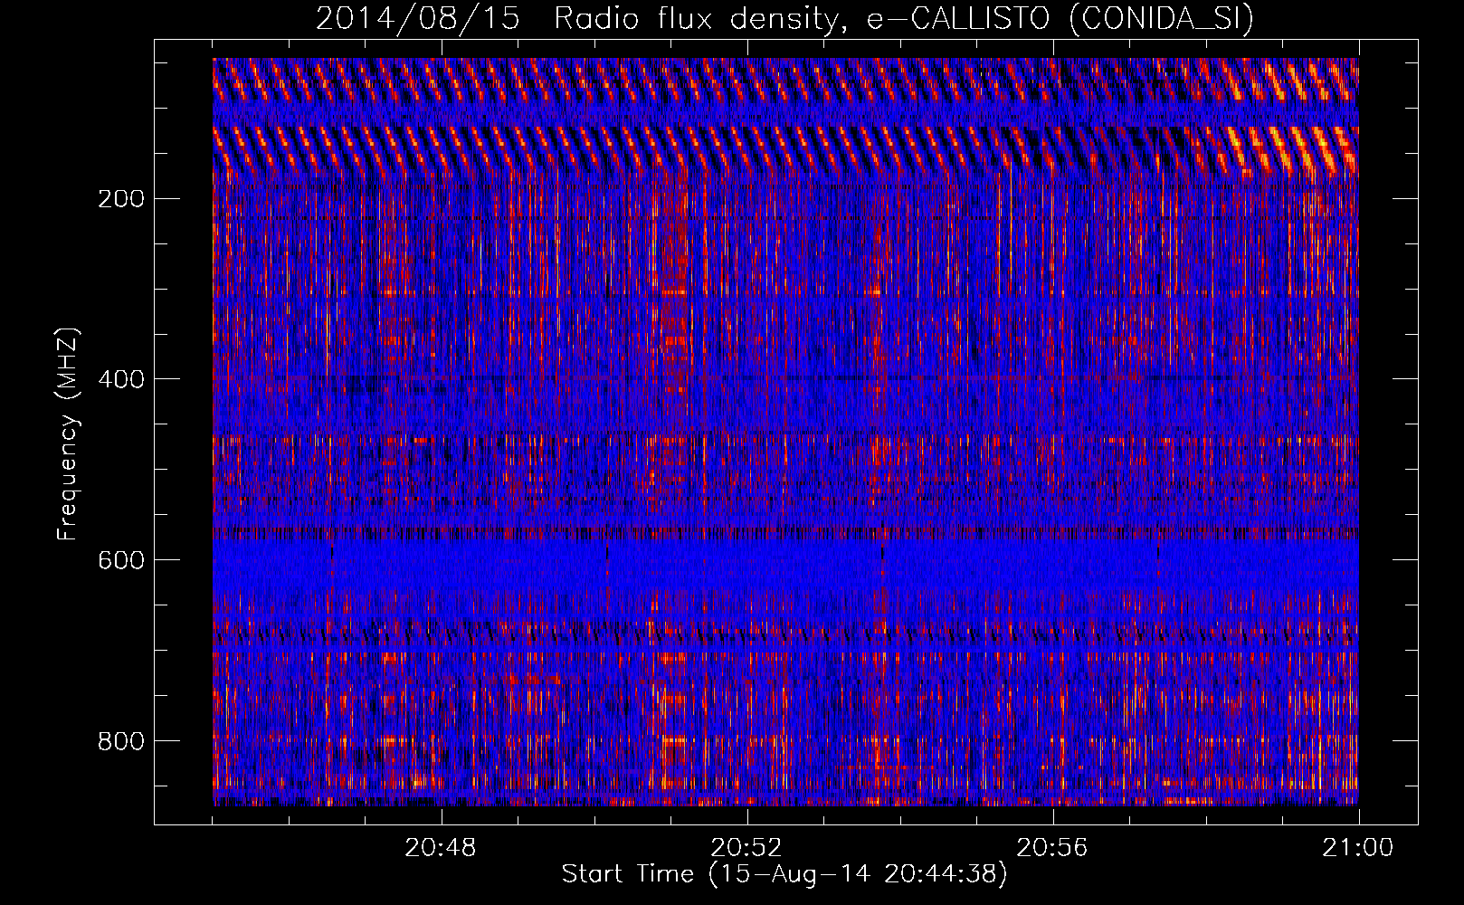Viewport: 1464px width, 905px height.
Task: Click the 200 frequency tick label
Action: (120, 198)
